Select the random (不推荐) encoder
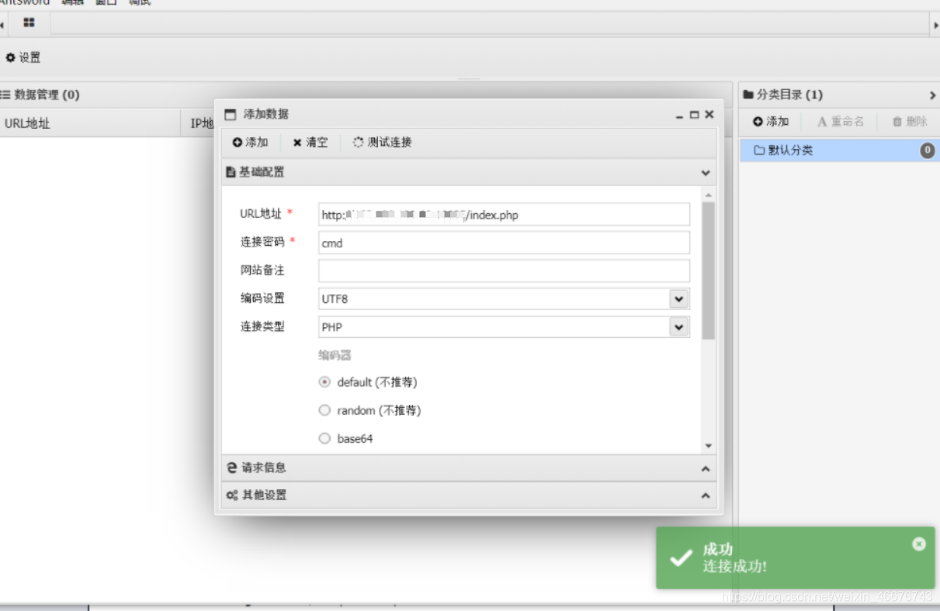940x611 pixels. 324,410
